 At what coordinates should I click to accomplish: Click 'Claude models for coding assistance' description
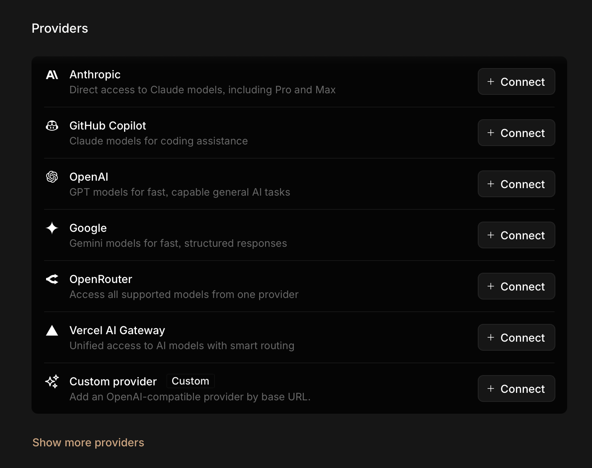[158, 141]
